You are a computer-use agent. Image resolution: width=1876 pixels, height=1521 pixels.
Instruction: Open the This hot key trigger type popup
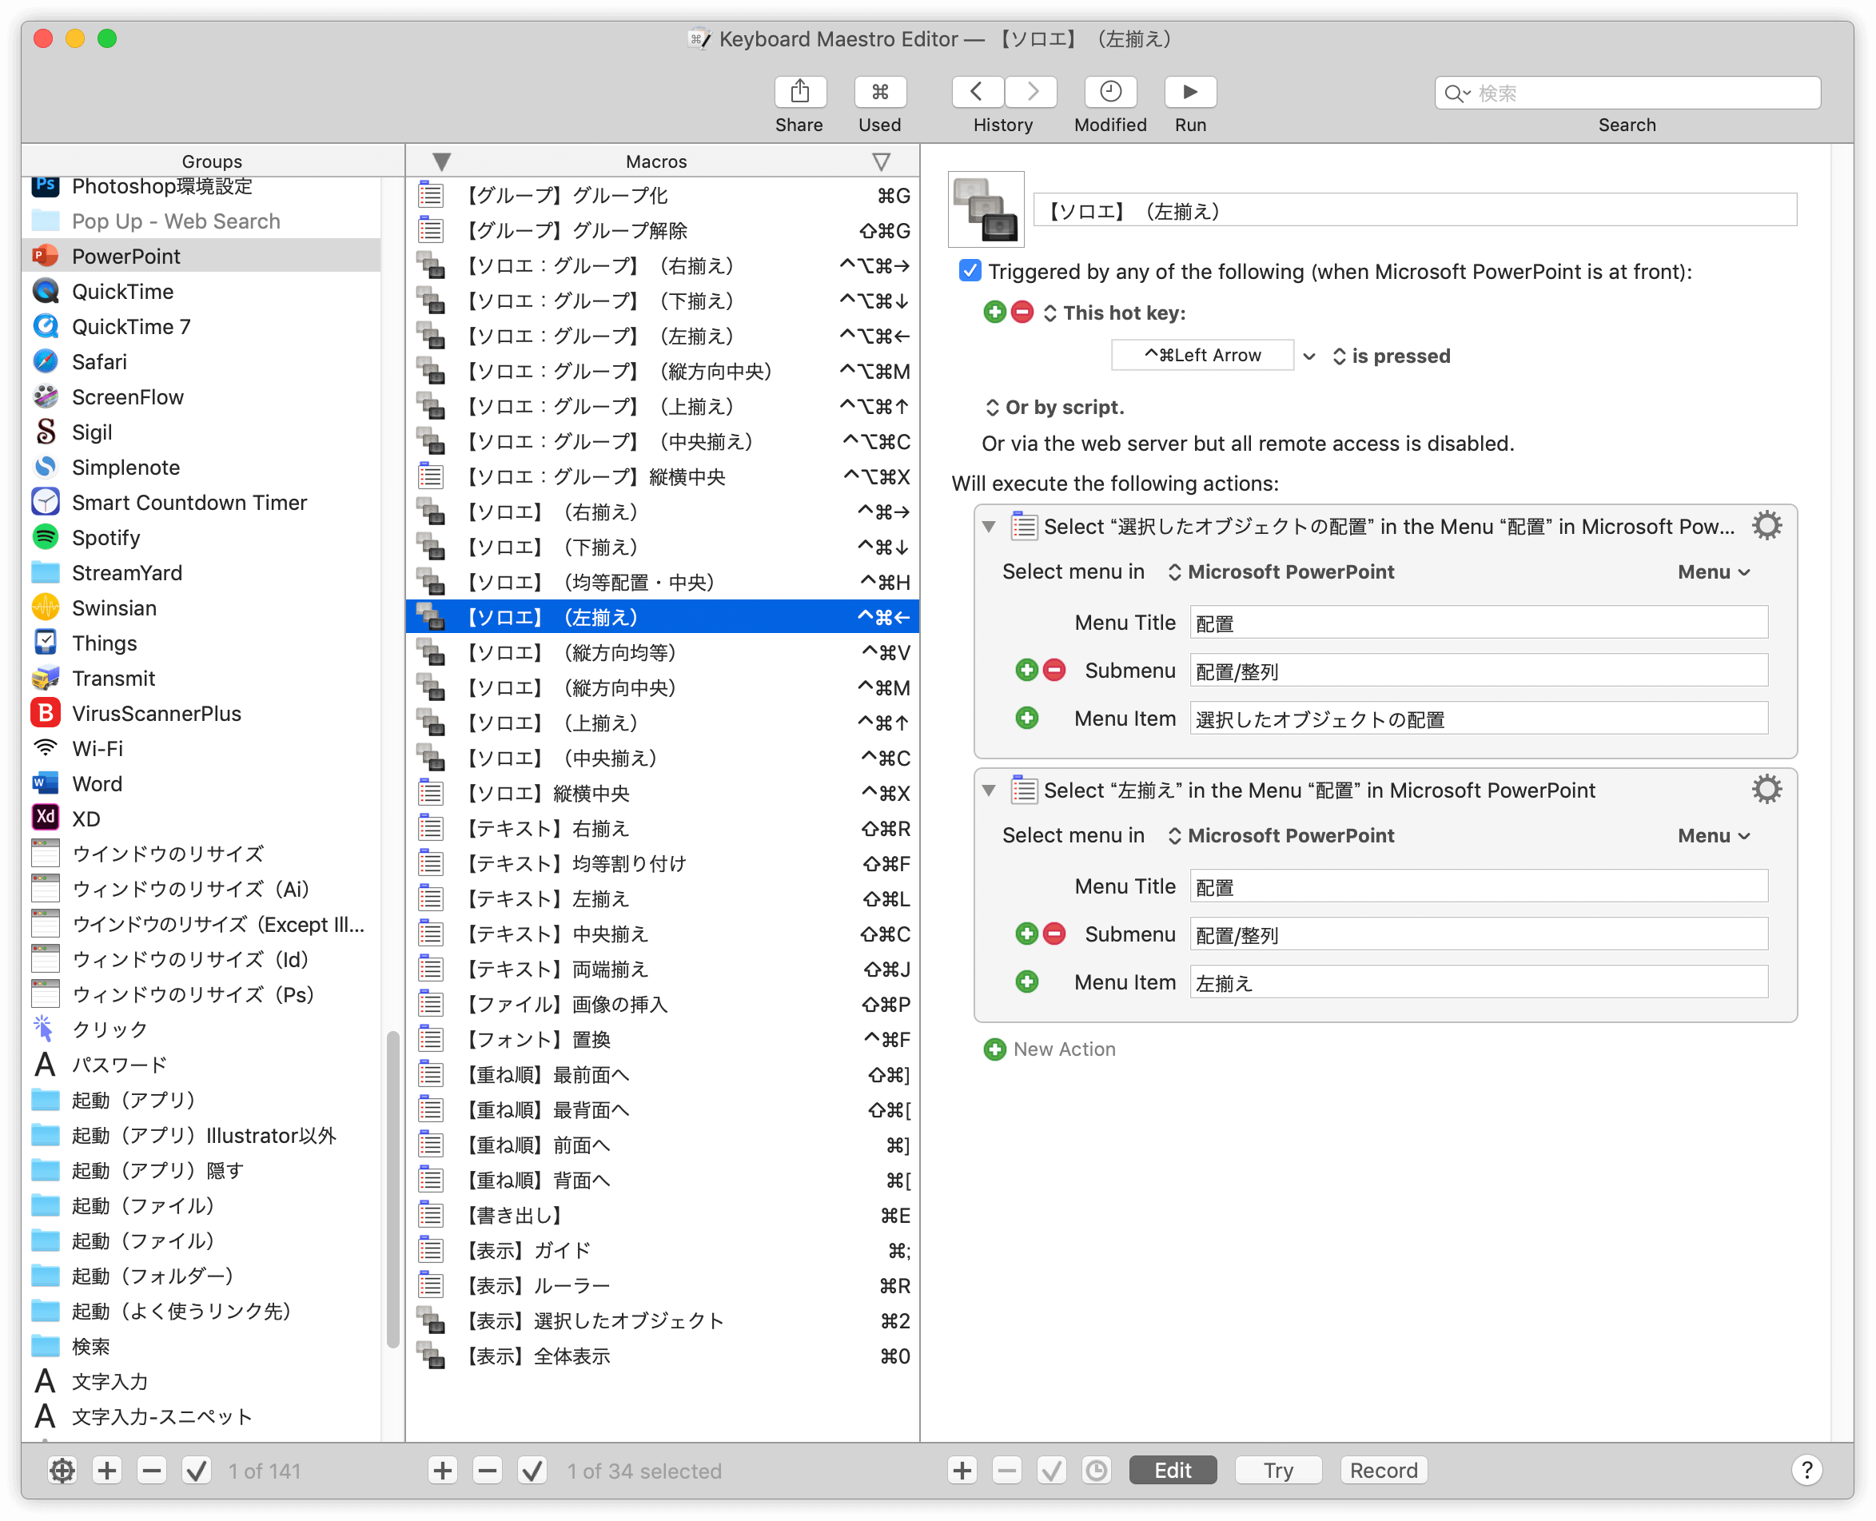pyautogui.click(x=1113, y=313)
